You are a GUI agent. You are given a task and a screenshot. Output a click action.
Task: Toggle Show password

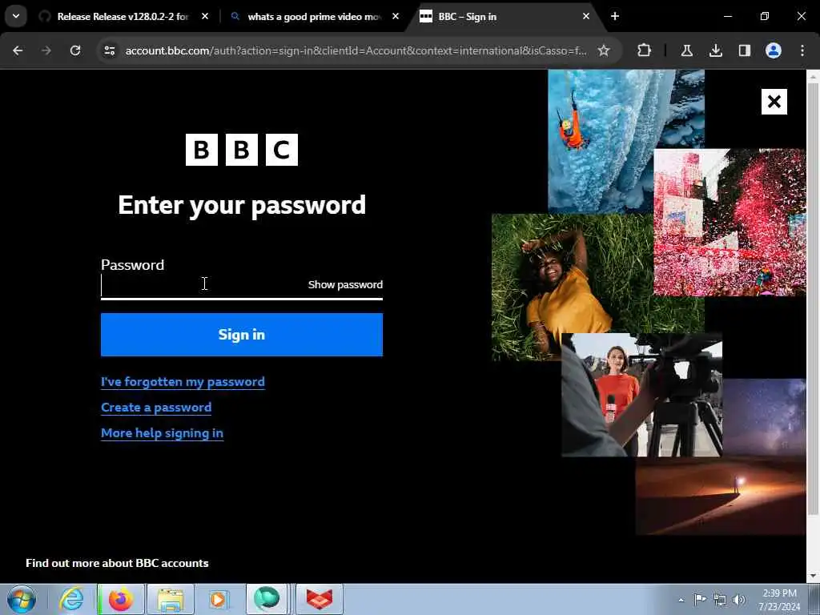(x=345, y=284)
